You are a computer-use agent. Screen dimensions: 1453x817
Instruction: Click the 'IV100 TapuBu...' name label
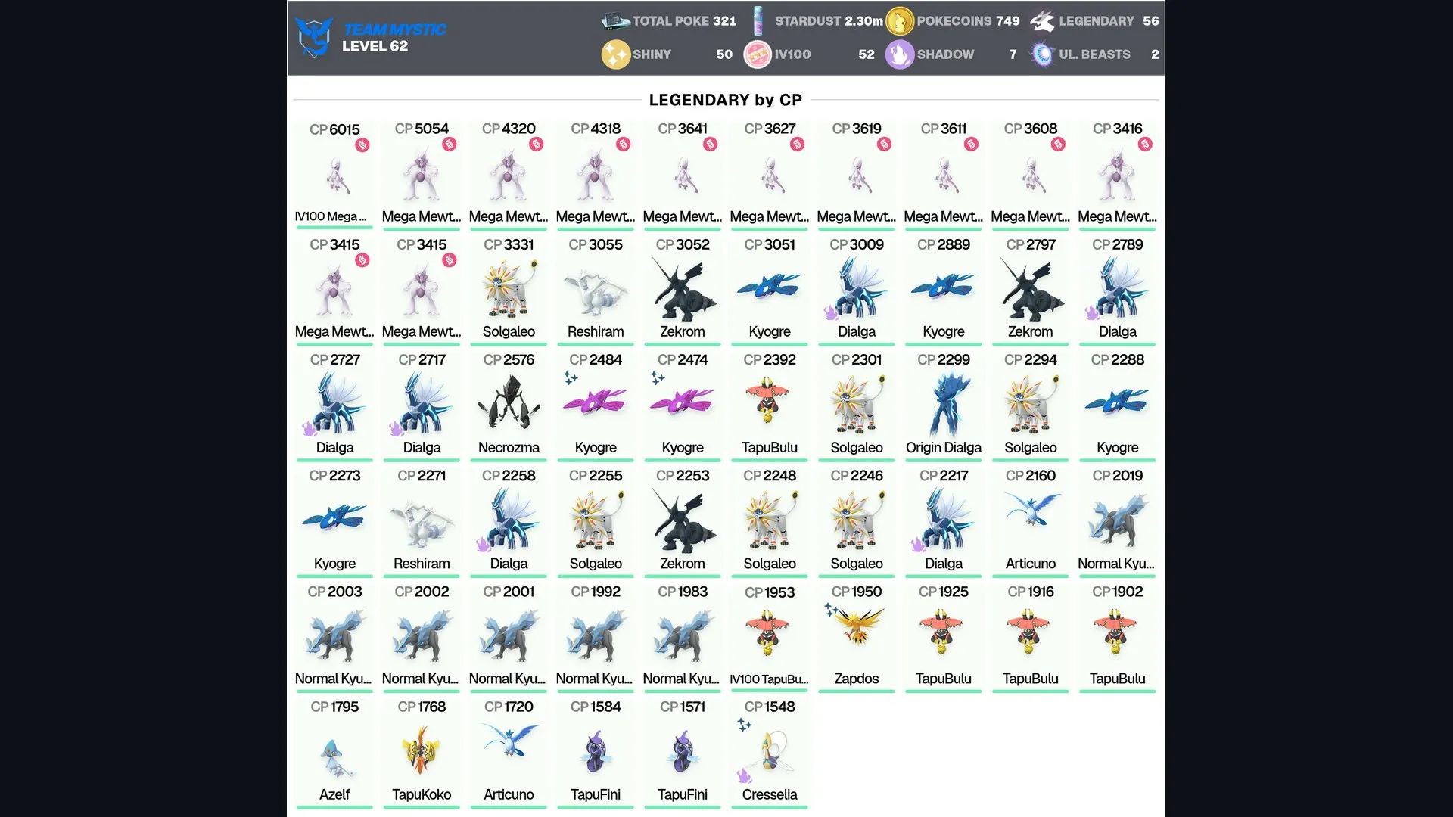tap(769, 679)
